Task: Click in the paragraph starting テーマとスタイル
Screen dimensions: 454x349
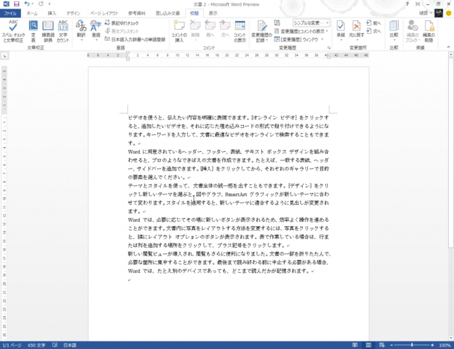Action: (229, 199)
